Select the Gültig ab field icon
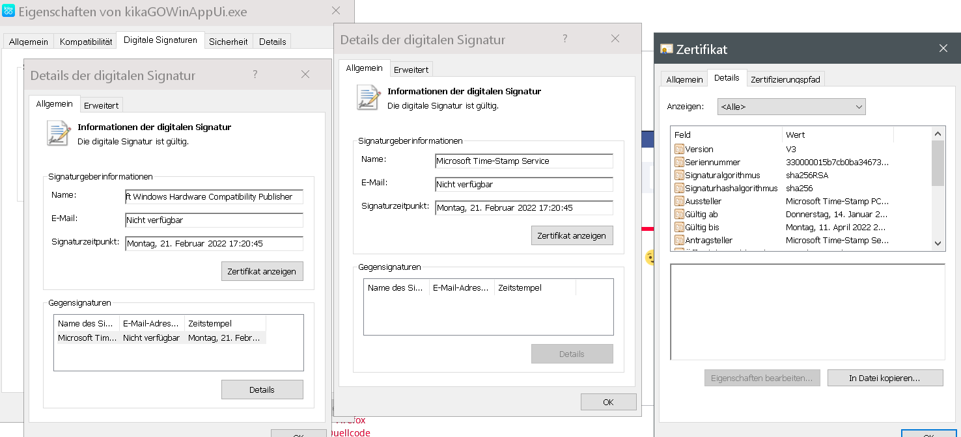Image resolution: width=961 pixels, height=437 pixels. coord(679,214)
